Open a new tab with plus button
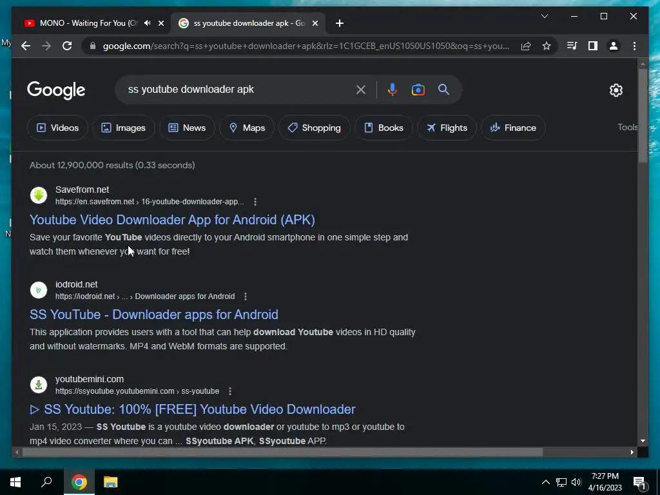The height and width of the screenshot is (495, 660). pos(340,23)
